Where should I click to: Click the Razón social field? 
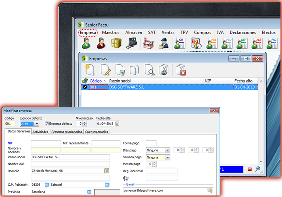click(70, 157)
